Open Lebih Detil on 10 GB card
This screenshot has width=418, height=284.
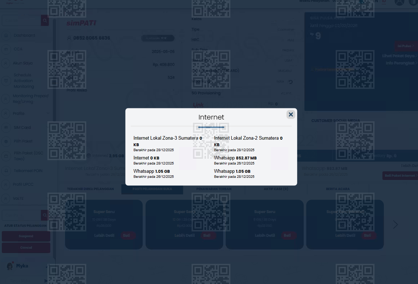[x=104, y=235]
